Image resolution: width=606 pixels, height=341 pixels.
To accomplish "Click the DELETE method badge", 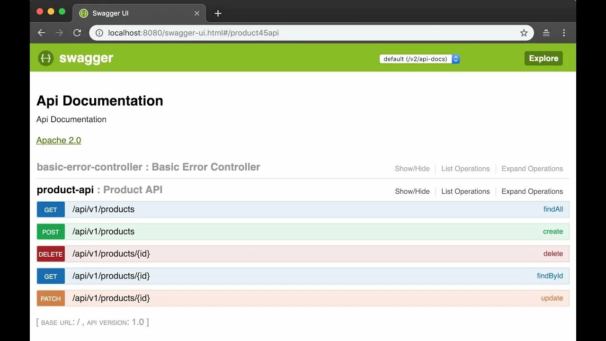I will [51, 254].
